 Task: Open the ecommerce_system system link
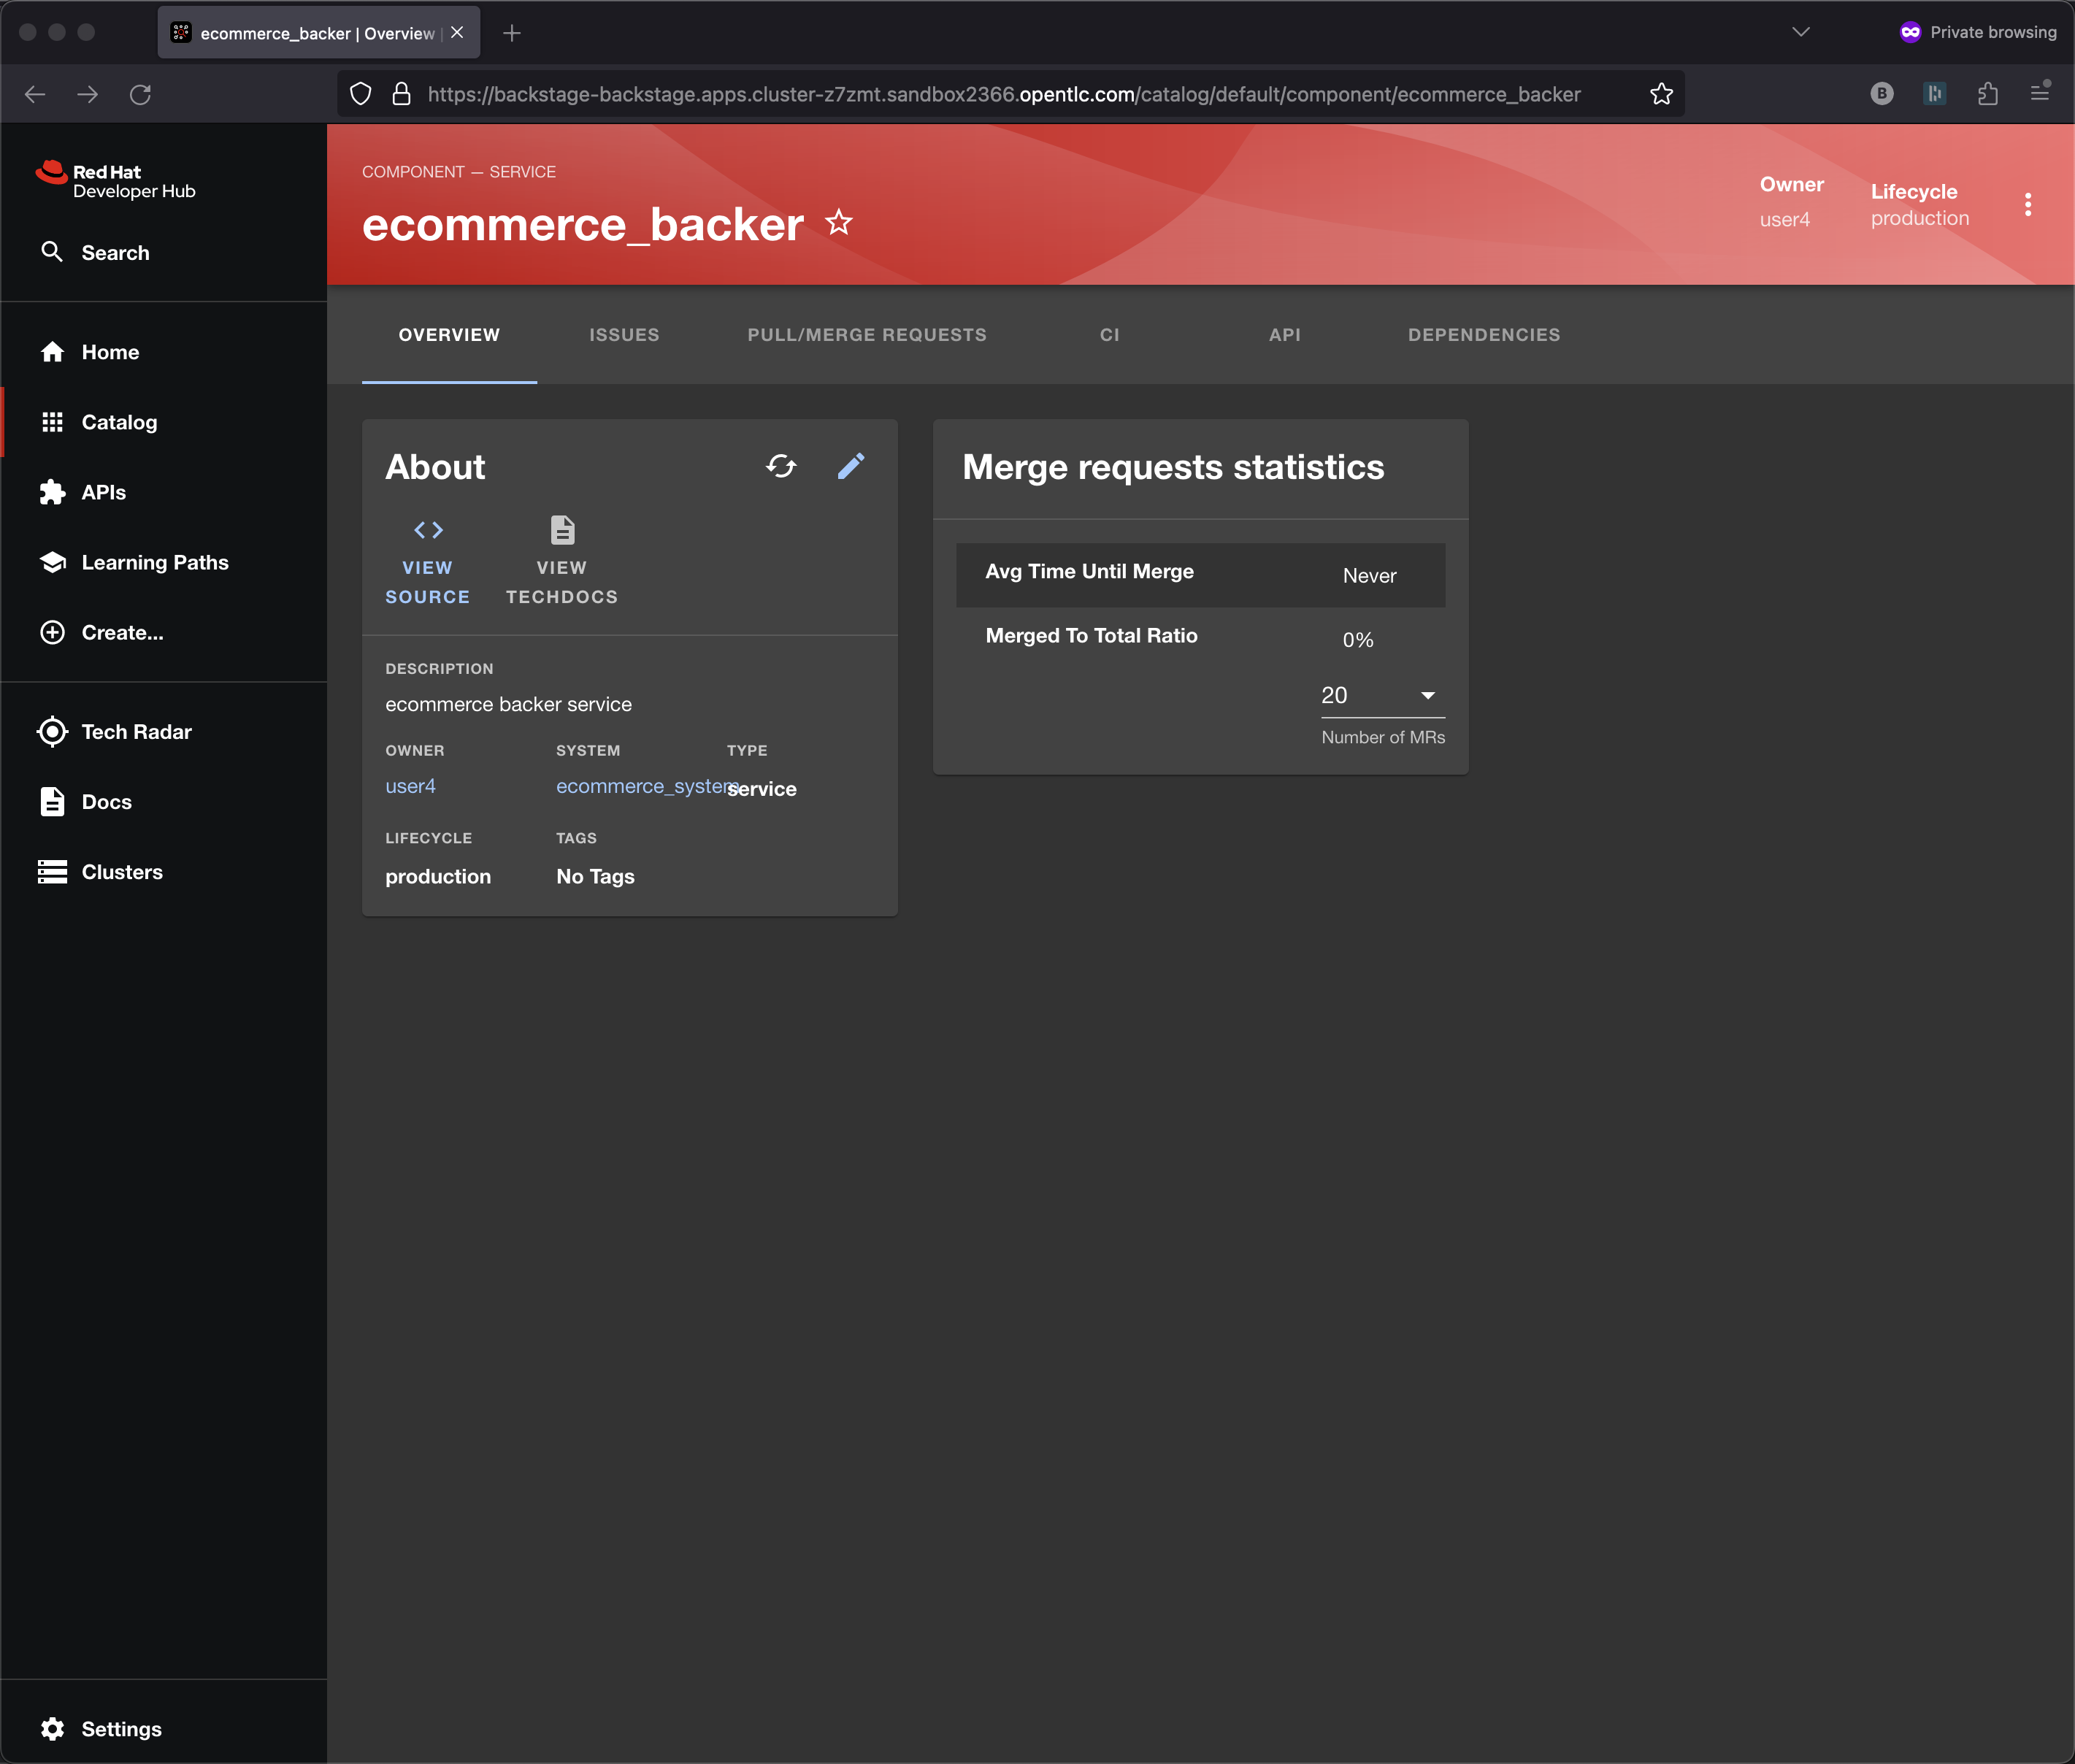(645, 786)
